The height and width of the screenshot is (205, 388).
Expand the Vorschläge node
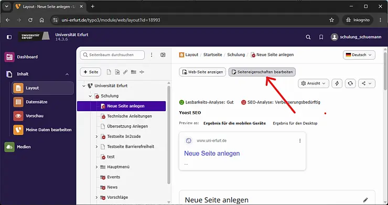[x=97, y=197]
